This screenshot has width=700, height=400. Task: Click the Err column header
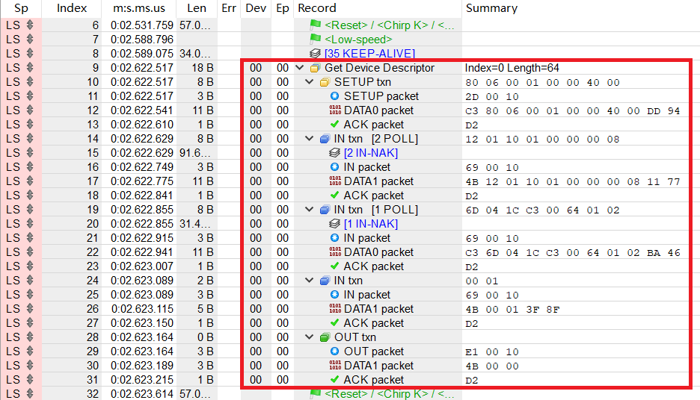pos(229,8)
